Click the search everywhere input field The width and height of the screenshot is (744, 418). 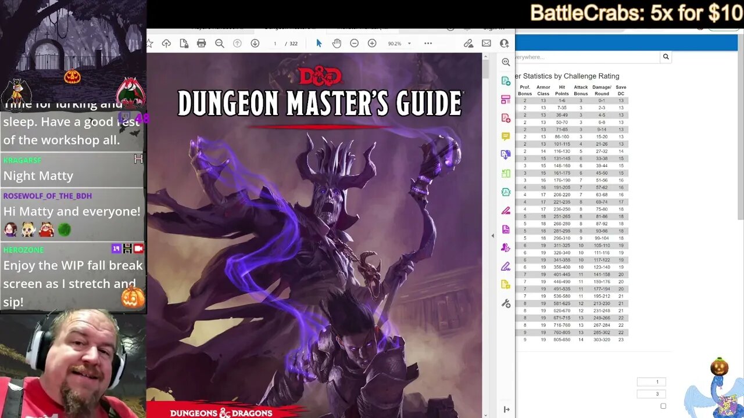587,57
